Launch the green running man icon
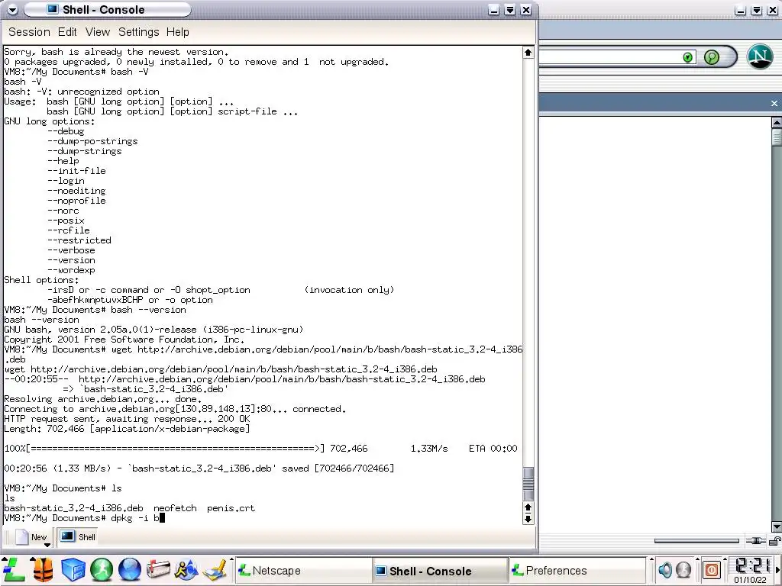Screen dimensions: 782x586 102,570
